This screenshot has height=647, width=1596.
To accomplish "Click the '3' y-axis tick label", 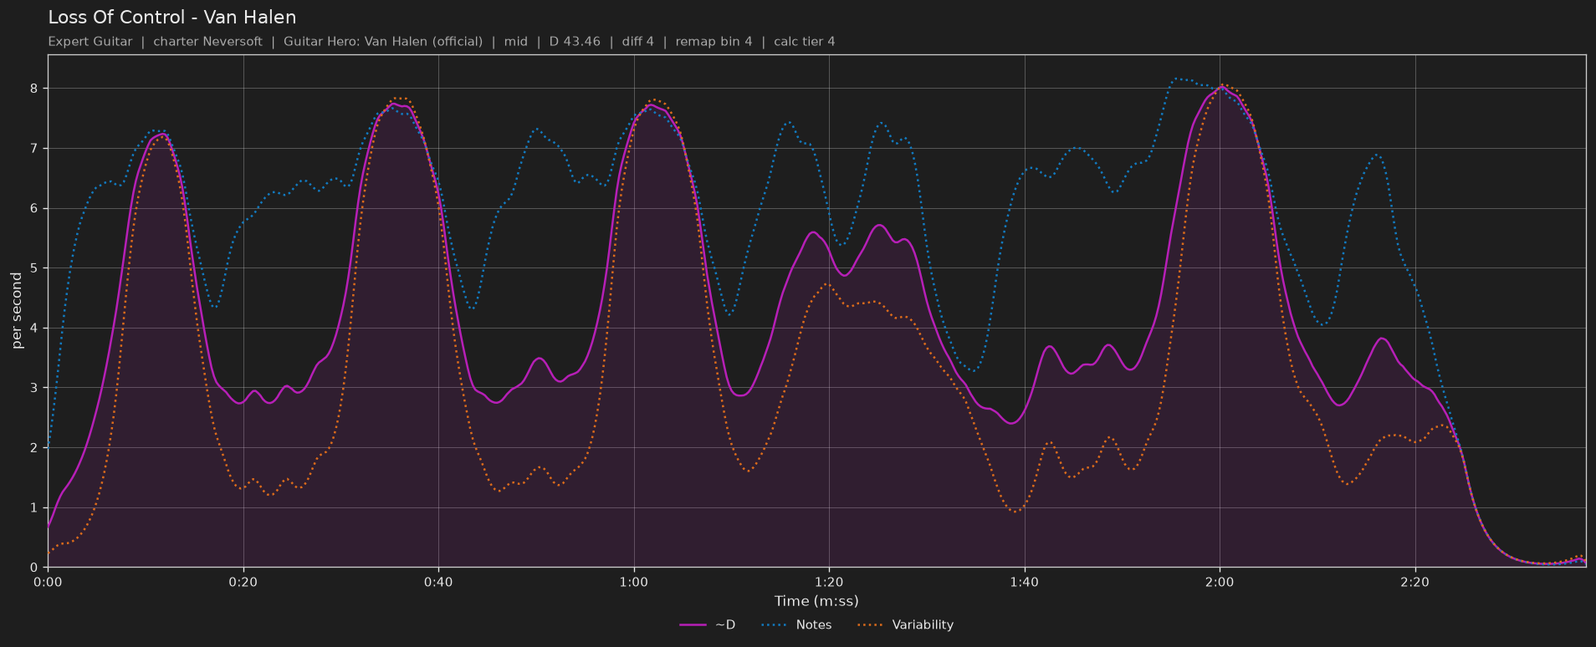I will [34, 388].
